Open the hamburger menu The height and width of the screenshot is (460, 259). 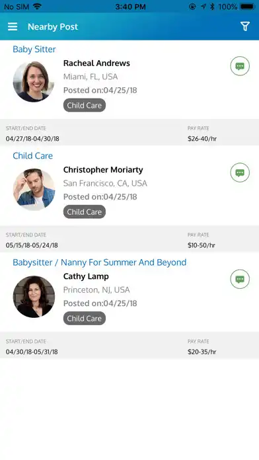(13, 26)
